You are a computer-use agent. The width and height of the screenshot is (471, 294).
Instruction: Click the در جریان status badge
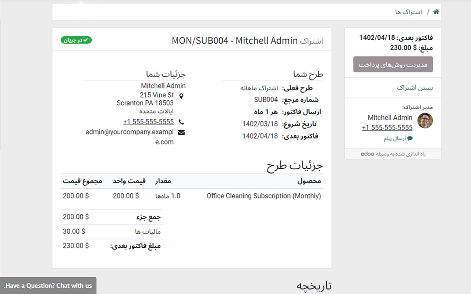(76, 41)
